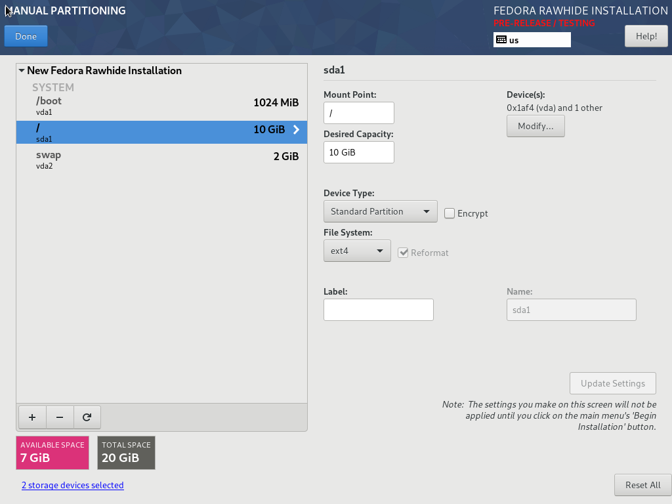Click the Reset All button
The width and height of the screenshot is (672, 504).
[x=642, y=485]
